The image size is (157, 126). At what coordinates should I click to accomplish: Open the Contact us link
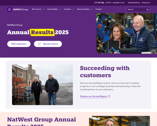point(146,3)
